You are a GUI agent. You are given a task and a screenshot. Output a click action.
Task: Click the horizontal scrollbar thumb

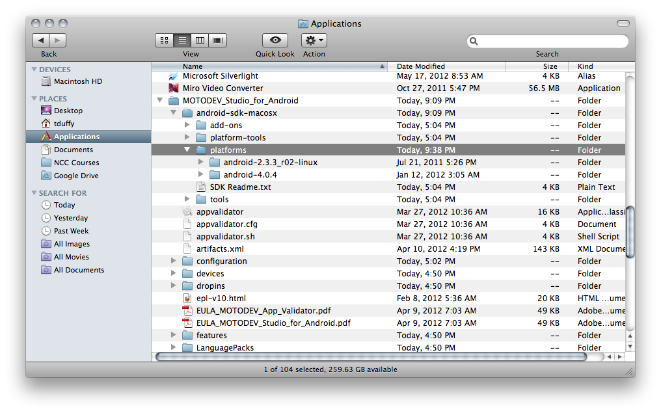[x=371, y=357]
